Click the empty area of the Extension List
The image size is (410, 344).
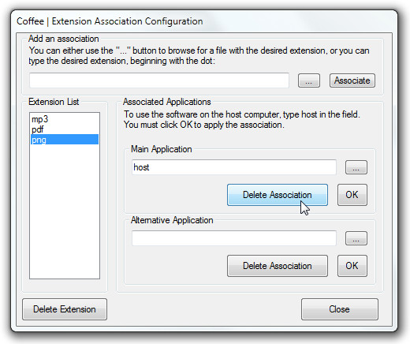pos(65,211)
